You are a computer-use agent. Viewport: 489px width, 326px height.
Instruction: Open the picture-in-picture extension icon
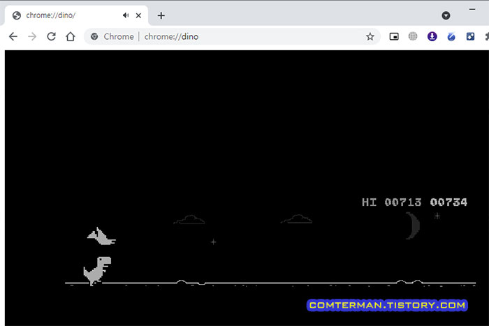[x=394, y=36]
